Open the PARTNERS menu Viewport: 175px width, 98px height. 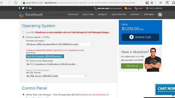(149, 14)
